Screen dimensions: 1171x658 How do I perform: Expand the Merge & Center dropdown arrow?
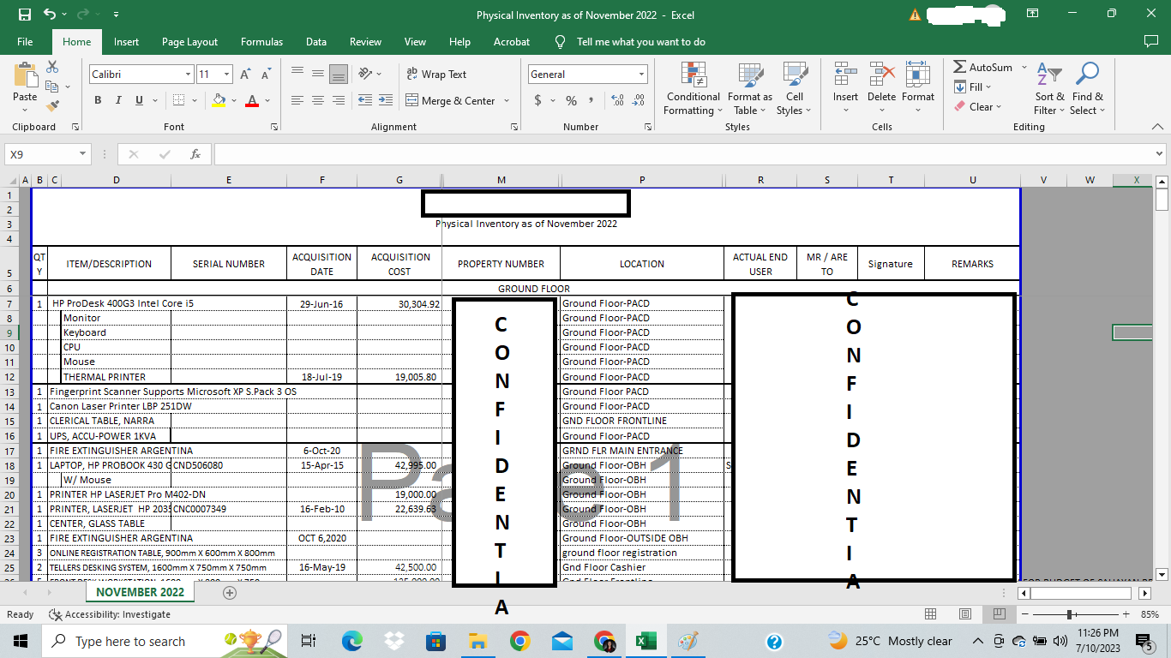coord(507,100)
